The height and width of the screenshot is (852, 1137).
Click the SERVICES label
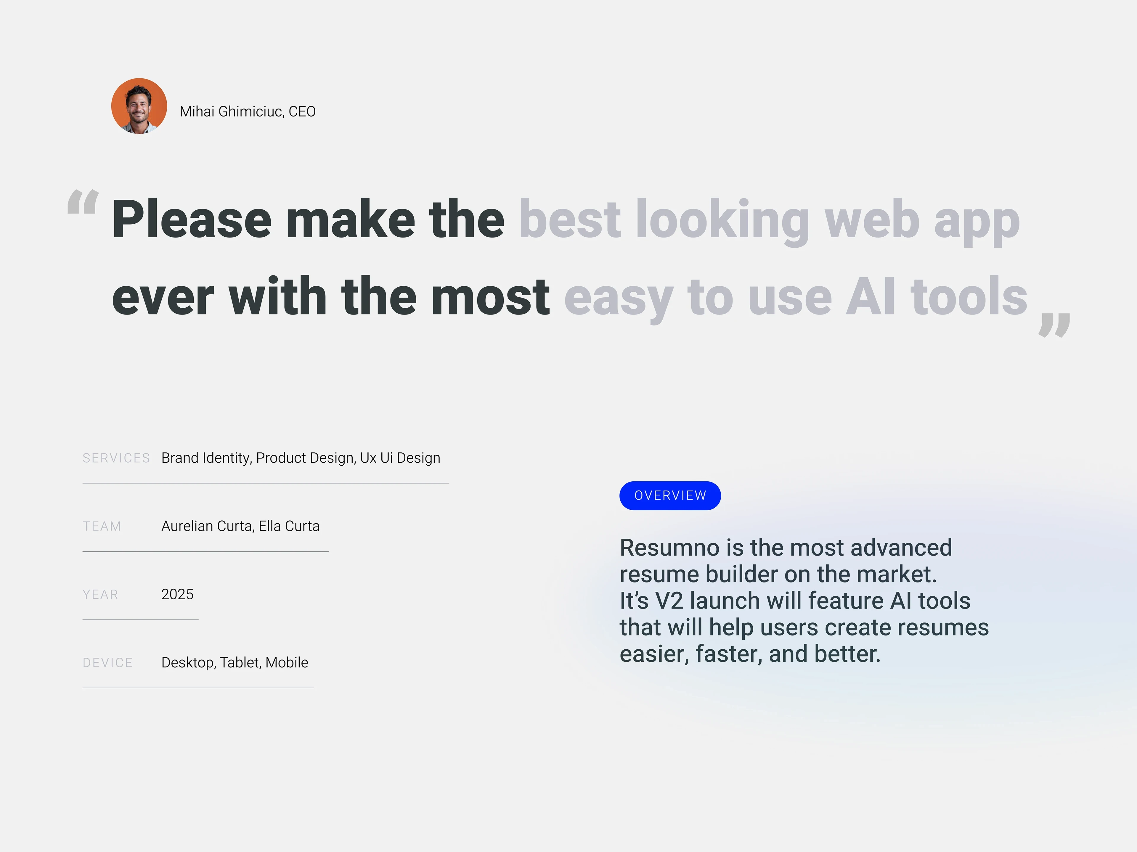coord(116,458)
